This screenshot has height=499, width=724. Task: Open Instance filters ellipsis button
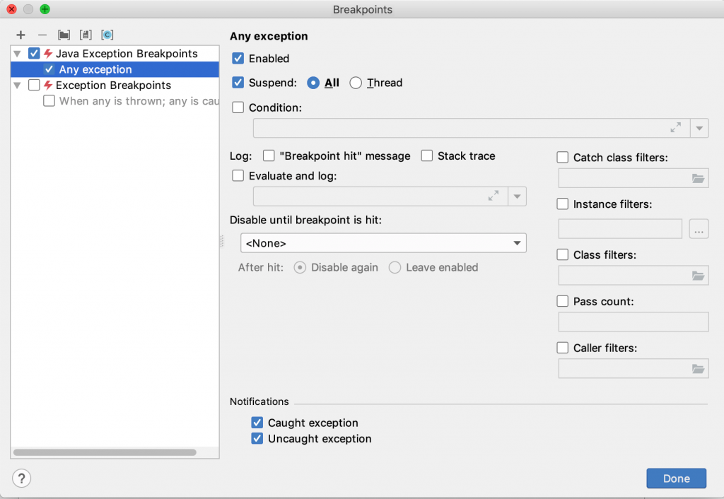[x=699, y=228]
